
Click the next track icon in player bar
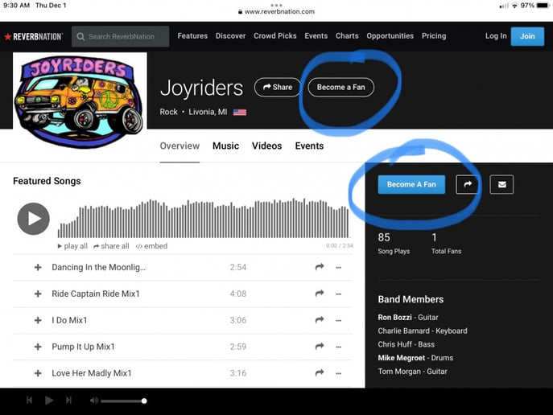pyautogui.click(x=68, y=401)
